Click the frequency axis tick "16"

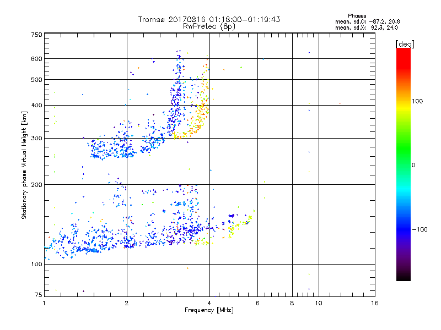(375, 303)
